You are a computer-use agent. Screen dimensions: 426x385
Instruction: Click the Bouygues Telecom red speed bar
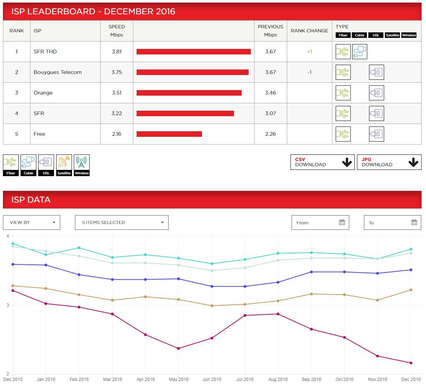[x=192, y=72]
